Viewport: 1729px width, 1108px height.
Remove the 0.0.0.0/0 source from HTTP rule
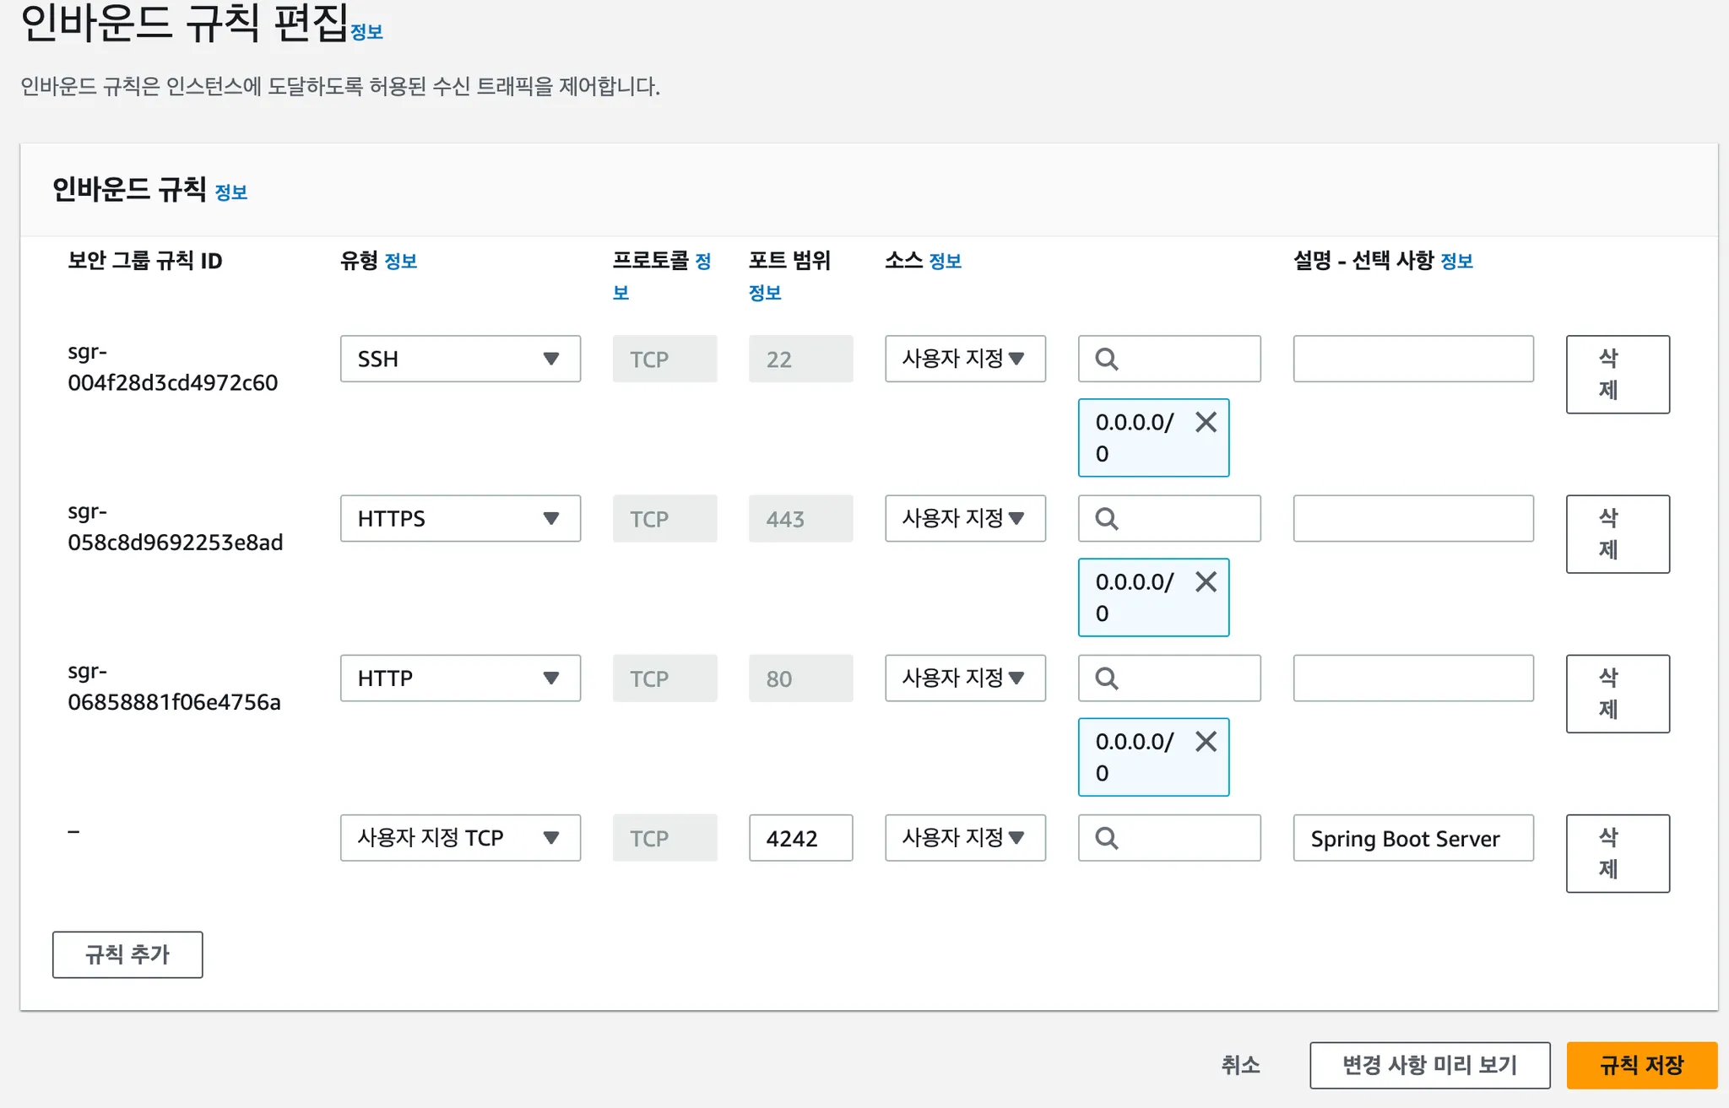click(x=1206, y=742)
